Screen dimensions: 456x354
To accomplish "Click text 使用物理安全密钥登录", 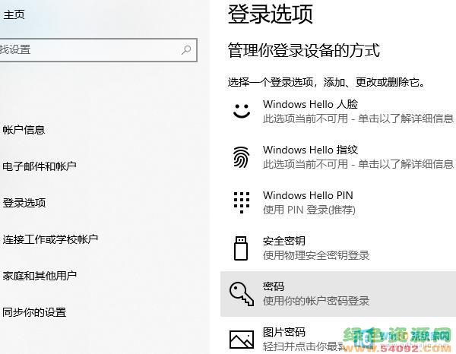I will pos(316,255).
